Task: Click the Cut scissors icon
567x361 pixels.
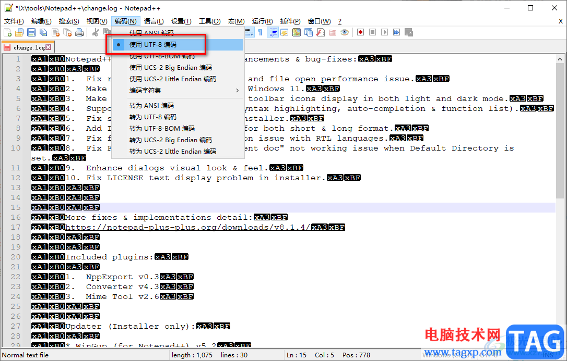Action: tap(96, 32)
